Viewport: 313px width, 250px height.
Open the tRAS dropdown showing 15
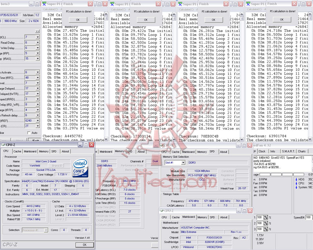pos(38,59)
